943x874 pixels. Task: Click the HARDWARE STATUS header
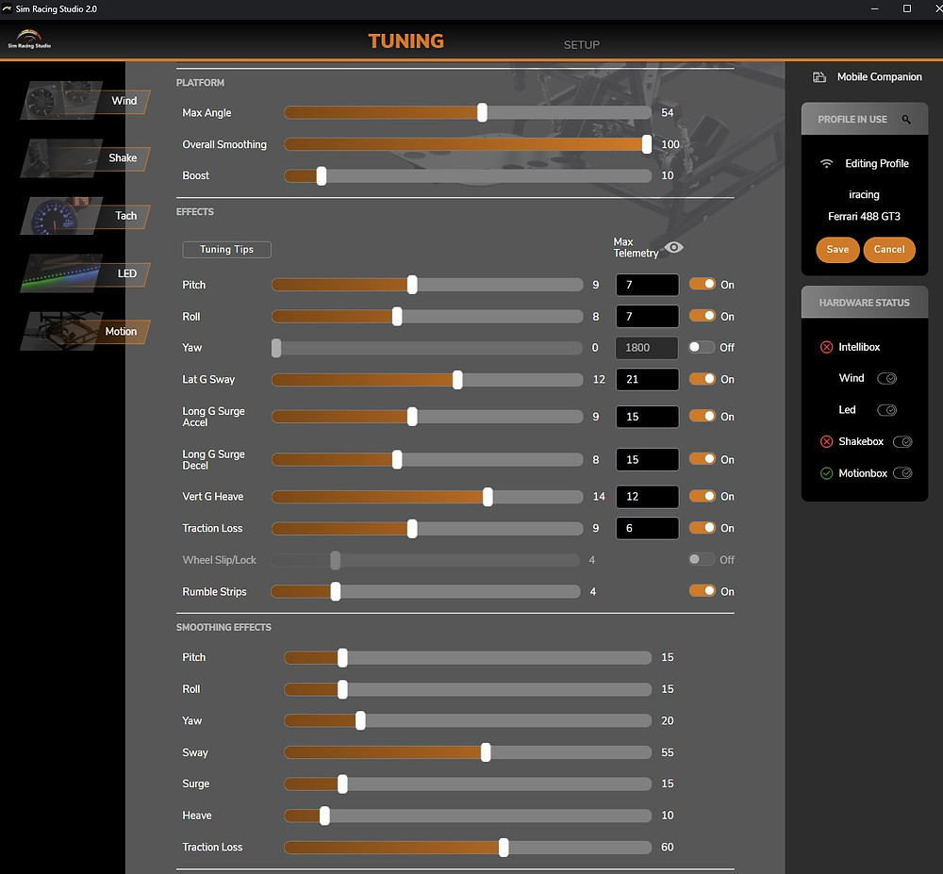(864, 303)
